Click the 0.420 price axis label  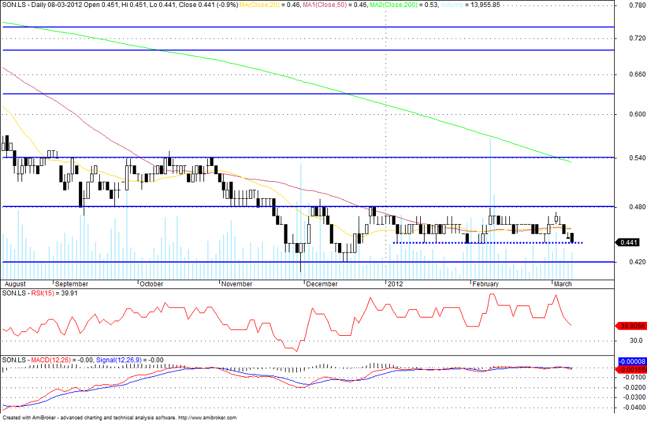click(638, 262)
